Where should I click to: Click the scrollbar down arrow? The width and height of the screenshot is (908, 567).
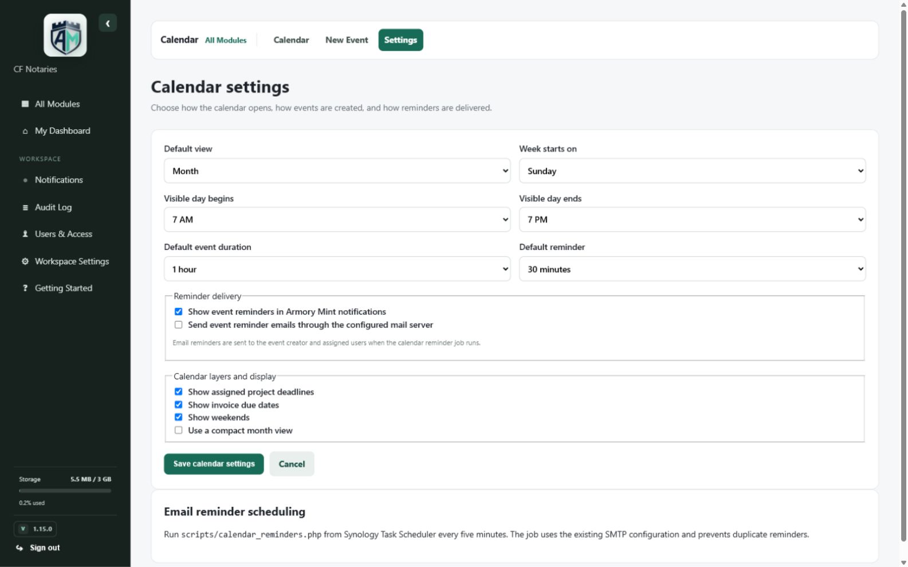pyautogui.click(x=903, y=562)
